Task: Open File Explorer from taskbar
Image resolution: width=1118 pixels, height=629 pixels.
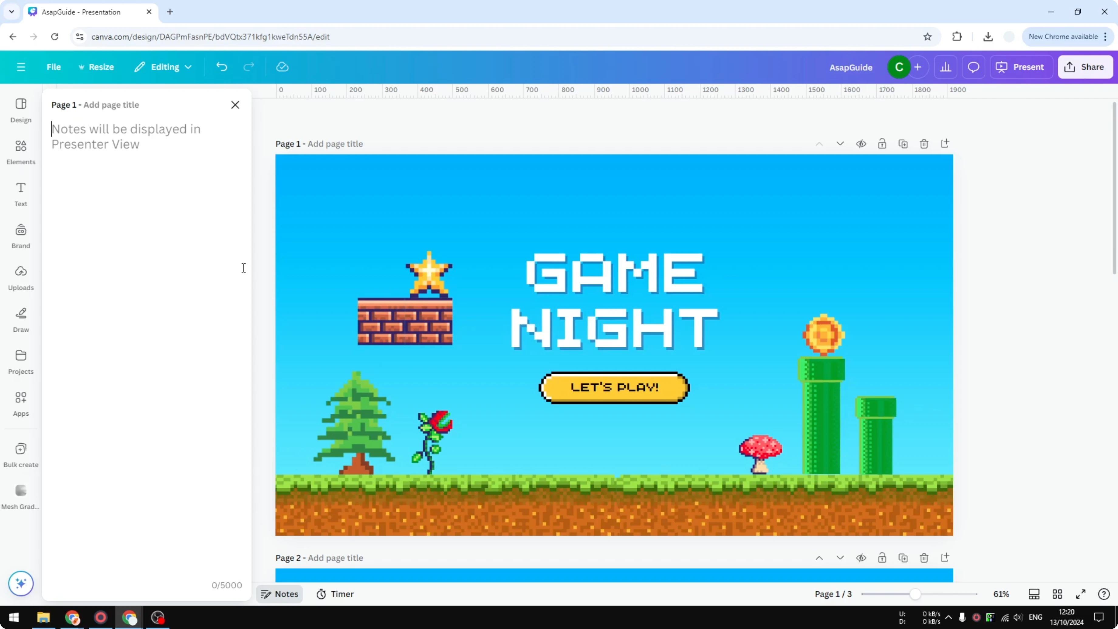Action: tap(43, 617)
